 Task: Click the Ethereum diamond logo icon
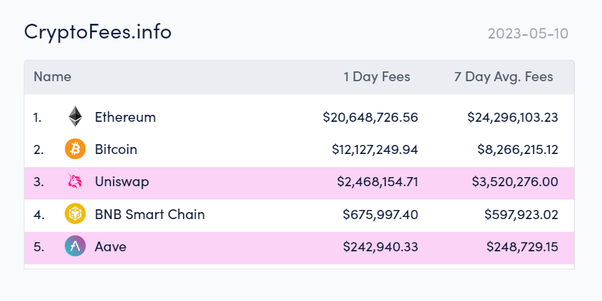point(76,117)
